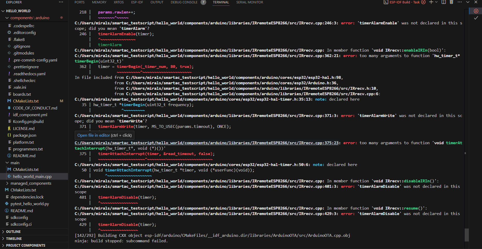The height and width of the screenshot is (249, 482).
Task: Select the failed terminal entry in terminal list
Action: click(476, 11)
